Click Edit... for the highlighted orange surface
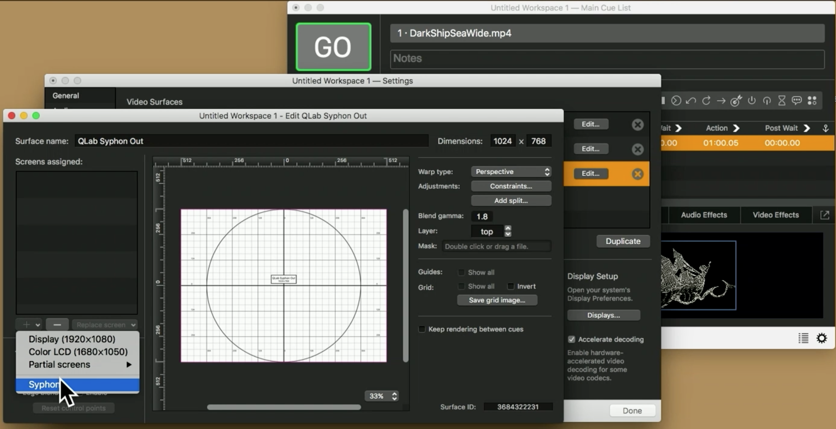 (591, 173)
